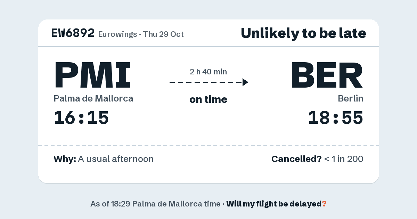Select the PMI departure airport code
Image resolution: width=417 pixels, height=219 pixels.
(92, 75)
